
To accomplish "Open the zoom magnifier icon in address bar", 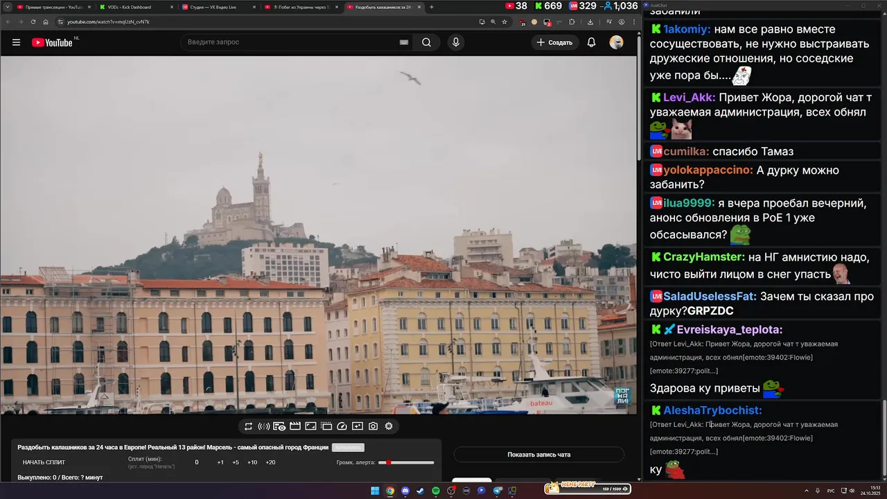I will point(493,21).
